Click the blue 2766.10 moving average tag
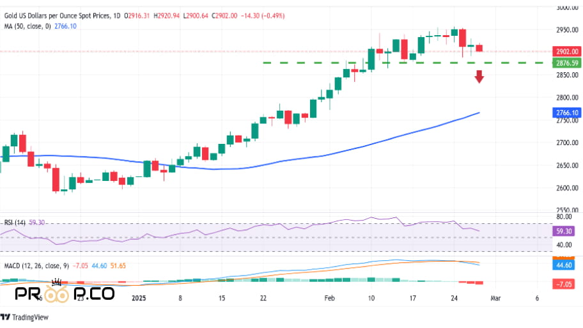Viewport: 583px width, 328px height. click(567, 113)
